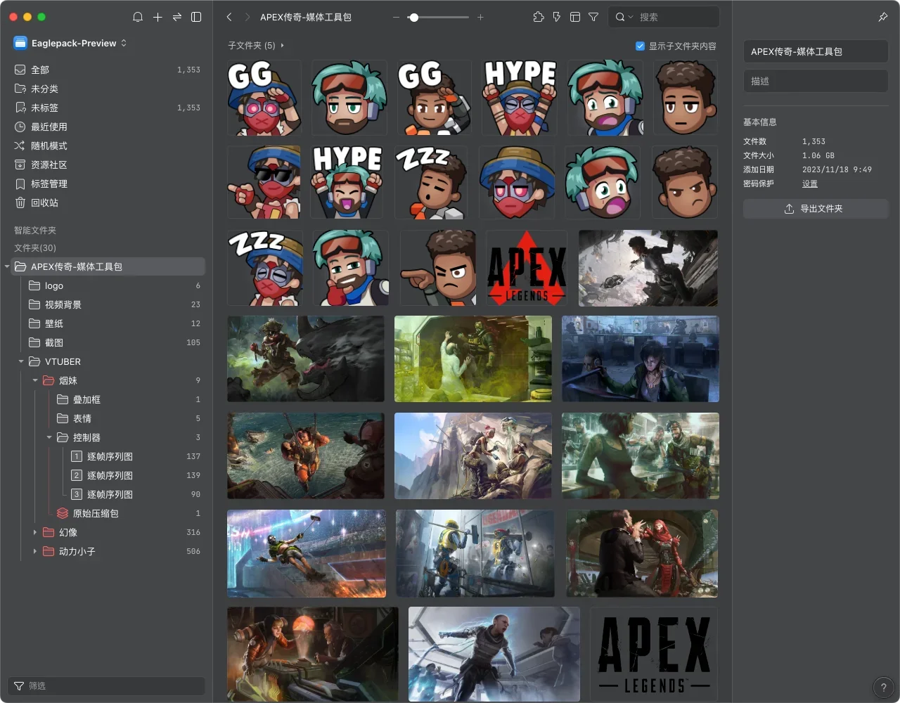Click the zoom out minus icon
Screen dimensions: 900x703
point(396,17)
